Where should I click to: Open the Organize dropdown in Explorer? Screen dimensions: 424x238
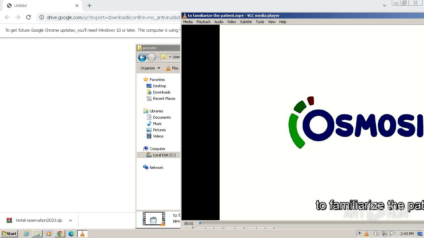(150, 68)
